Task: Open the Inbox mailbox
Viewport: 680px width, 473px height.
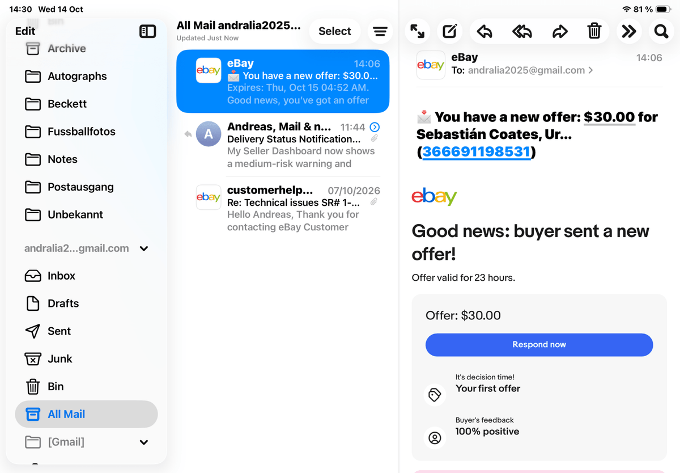Action: pos(87,276)
